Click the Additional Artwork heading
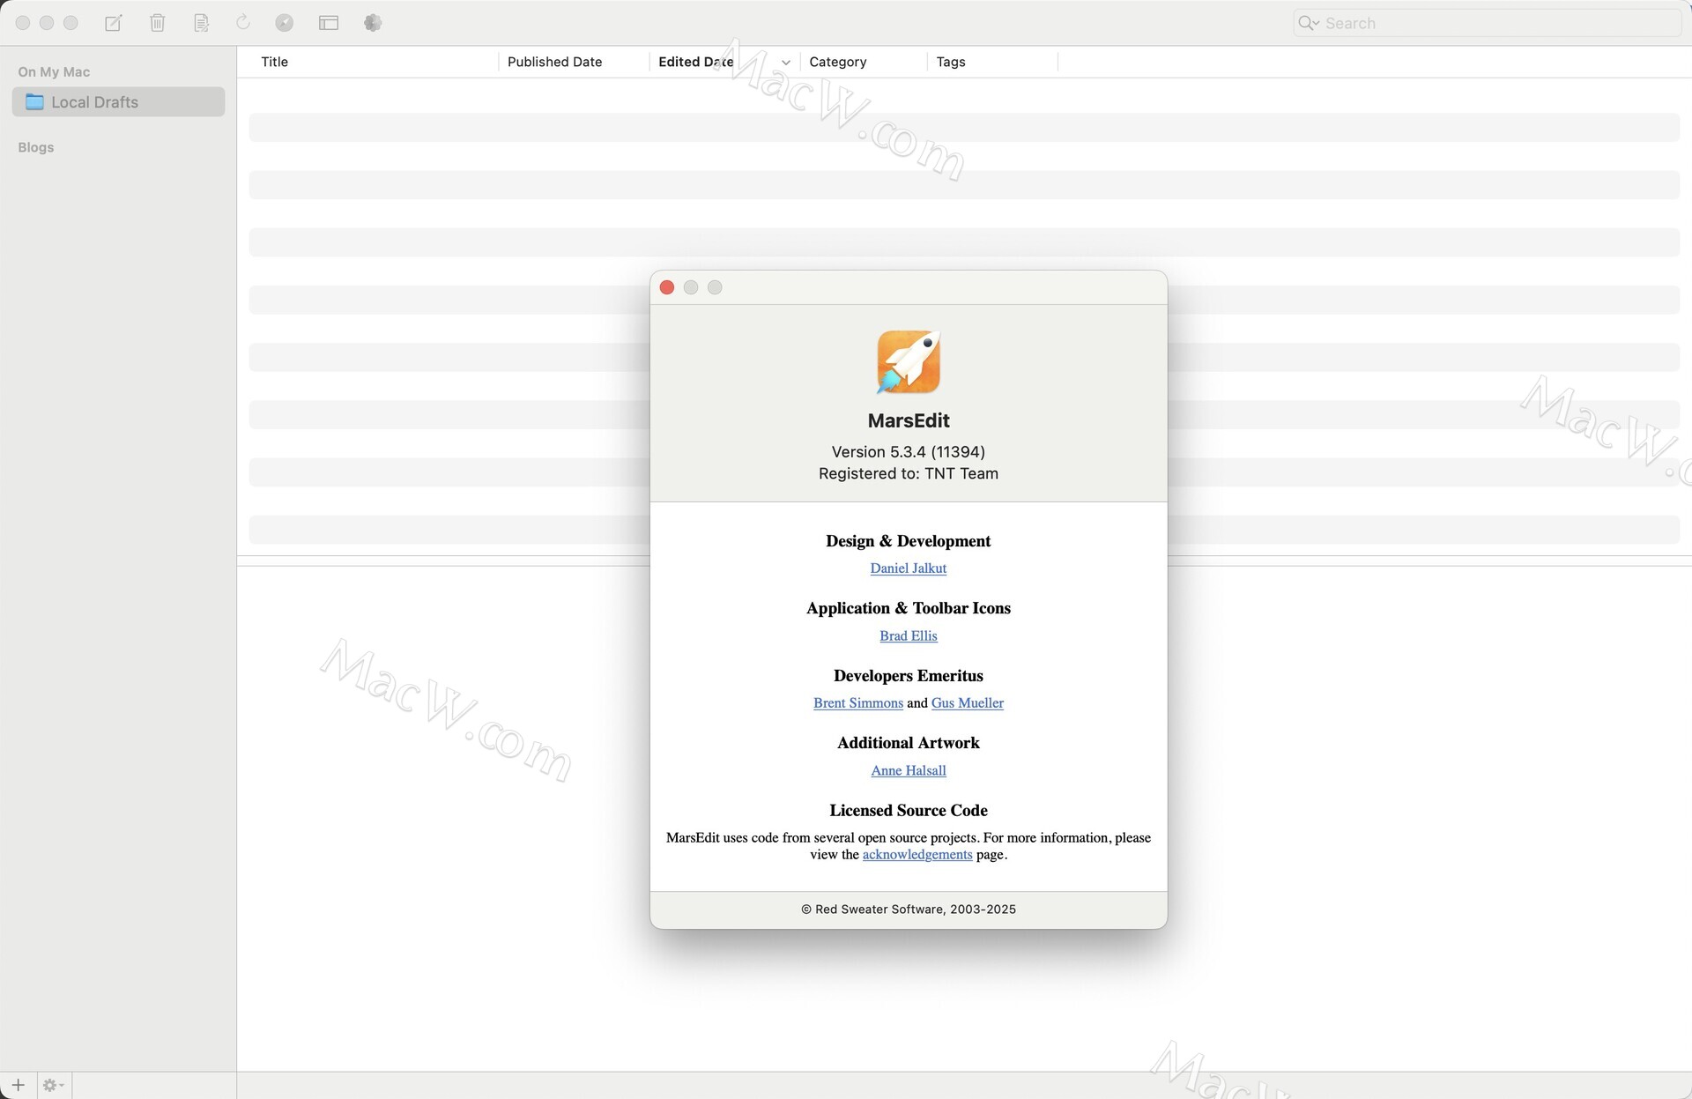This screenshot has height=1099, width=1692. tap(909, 743)
